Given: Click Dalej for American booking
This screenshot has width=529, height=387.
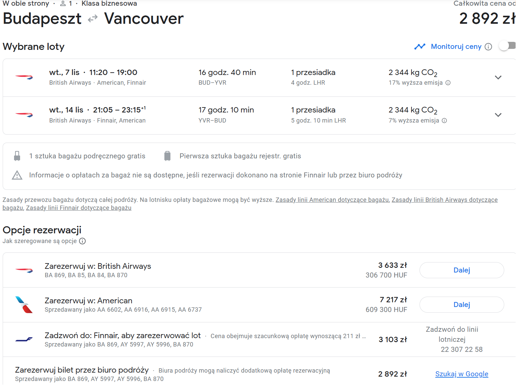Looking at the screenshot, I should click(x=462, y=305).
